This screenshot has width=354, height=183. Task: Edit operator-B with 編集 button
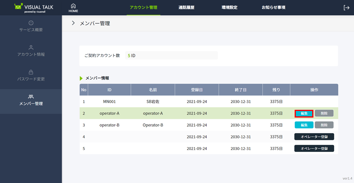[304, 125]
